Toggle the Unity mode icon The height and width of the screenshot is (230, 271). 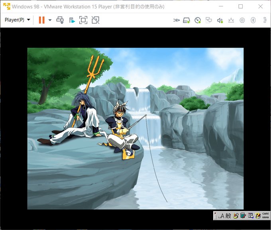[95, 20]
